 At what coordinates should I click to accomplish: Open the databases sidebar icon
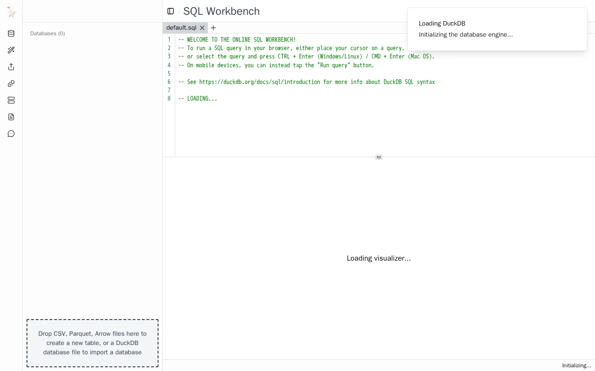(11, 33)
